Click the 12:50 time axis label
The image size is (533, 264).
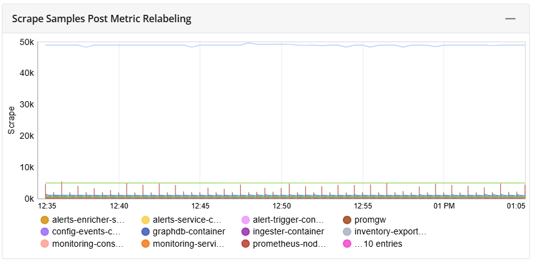[282, 206]
